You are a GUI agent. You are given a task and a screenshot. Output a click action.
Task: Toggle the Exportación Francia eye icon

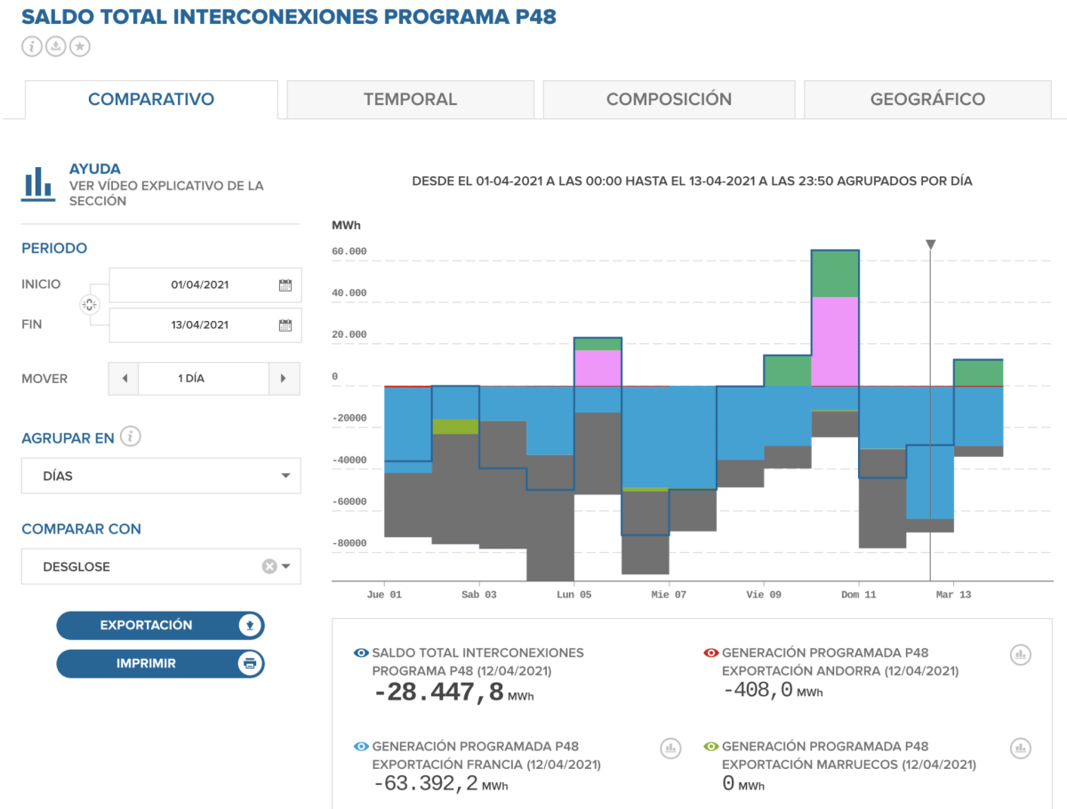click(x=361, y=747)
